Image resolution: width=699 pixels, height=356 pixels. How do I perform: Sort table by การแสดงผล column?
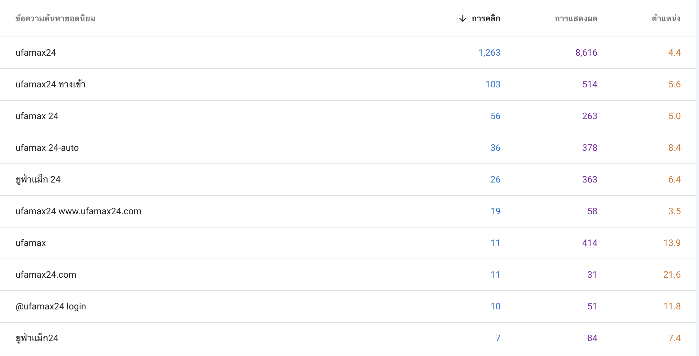point(576,18)
